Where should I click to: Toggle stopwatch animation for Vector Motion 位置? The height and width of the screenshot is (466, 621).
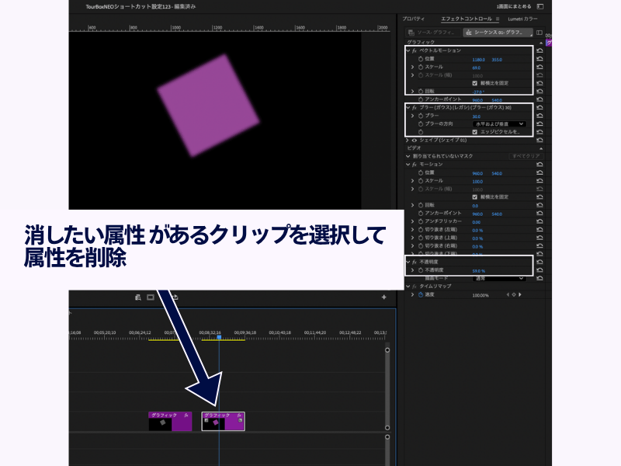tap(421, 59)
